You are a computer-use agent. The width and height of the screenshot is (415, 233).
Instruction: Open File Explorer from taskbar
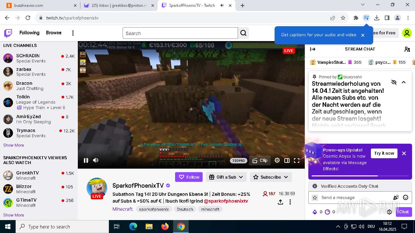tap(149, 227)
